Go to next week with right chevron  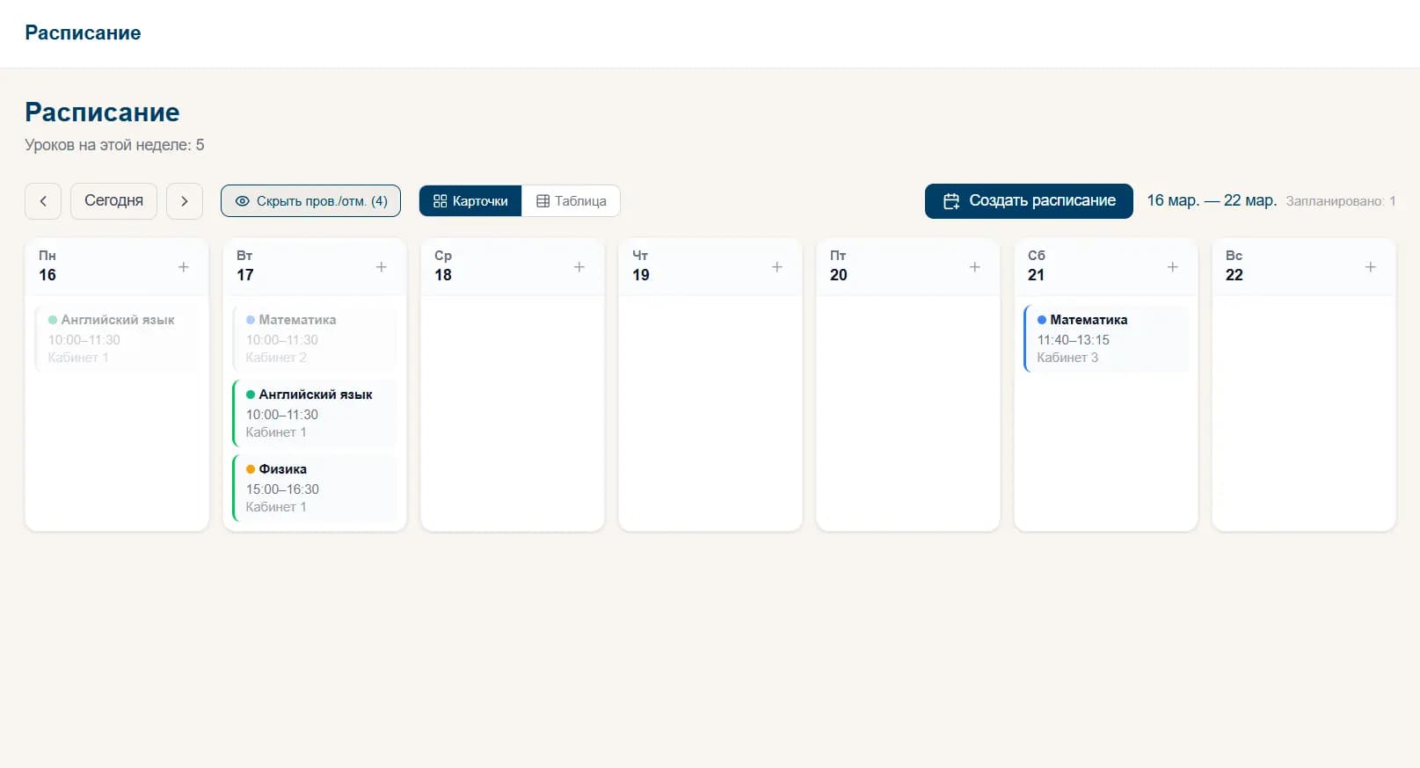[185, 201]
